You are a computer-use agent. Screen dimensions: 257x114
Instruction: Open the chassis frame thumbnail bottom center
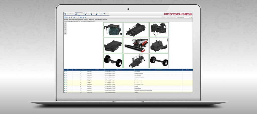tap(136, 61)
